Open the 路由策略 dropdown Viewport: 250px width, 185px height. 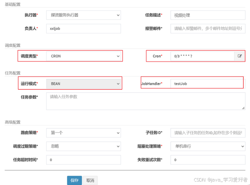[83, 133]
